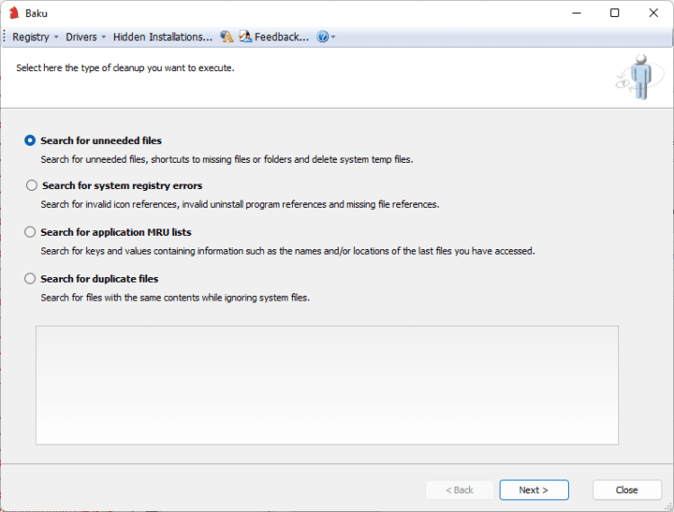Click the blue question mark help icon
Screen dimensions: 674x512
(x=323, y=37)
